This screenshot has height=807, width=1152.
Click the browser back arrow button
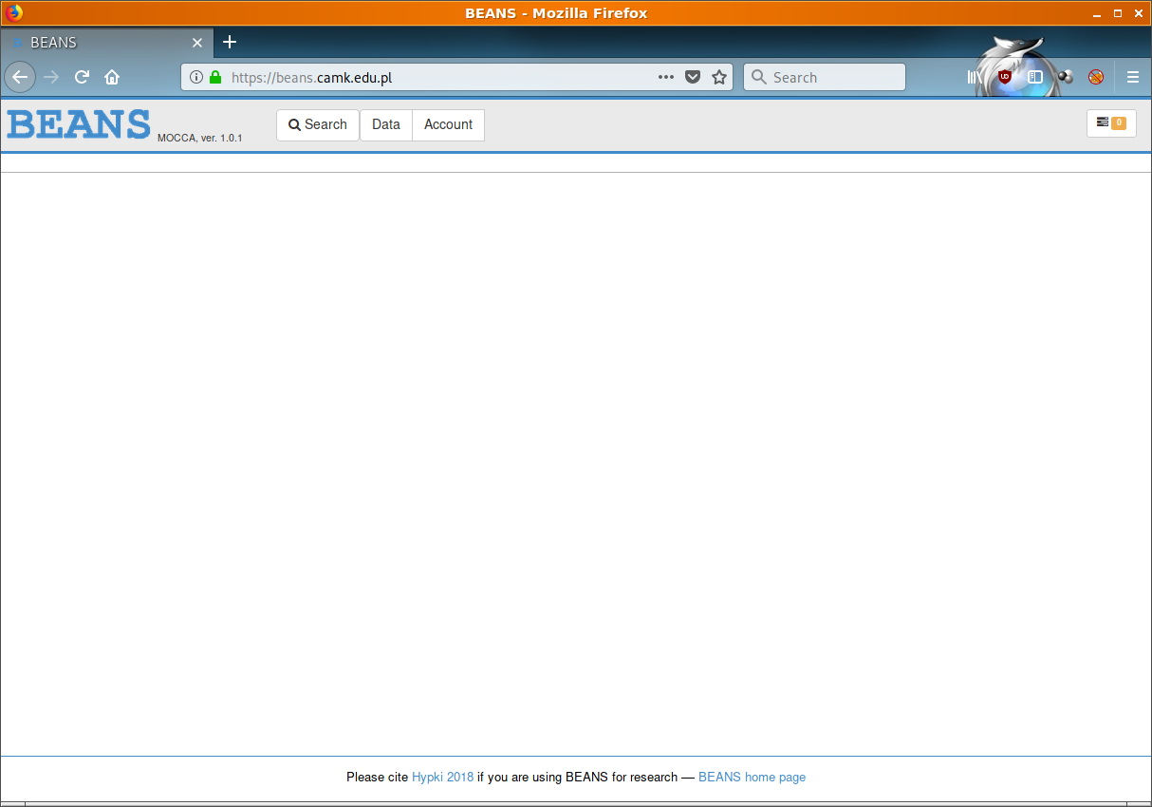[x=20, y=77]
